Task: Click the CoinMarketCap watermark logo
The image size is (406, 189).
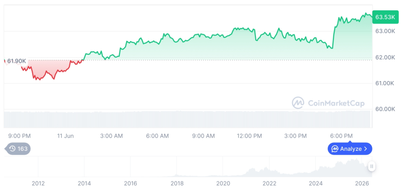Action: pyautogui.click(x=298, y=103)
